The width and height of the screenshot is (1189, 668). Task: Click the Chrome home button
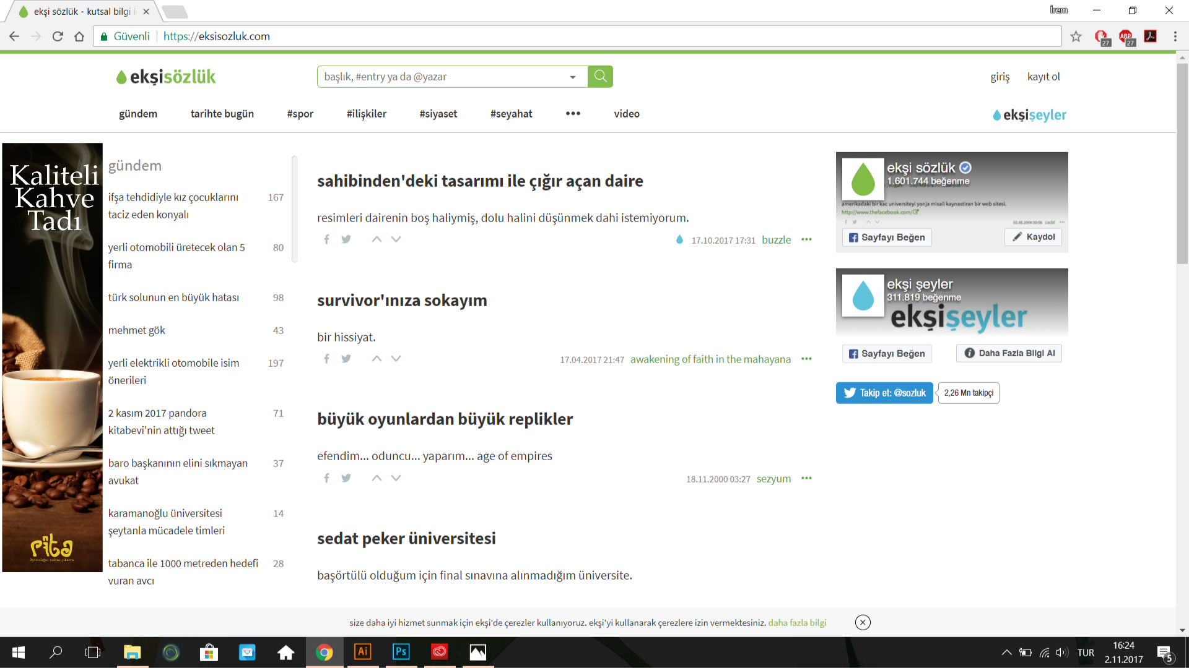coord(79,36)
